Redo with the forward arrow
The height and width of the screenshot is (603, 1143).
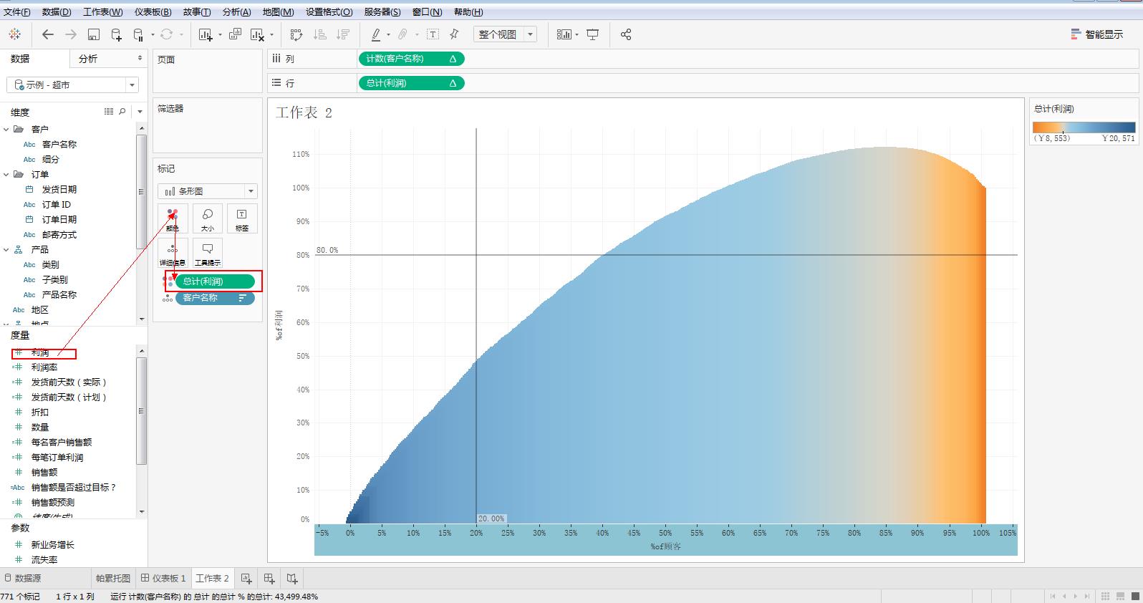click(x=71, y=34)
